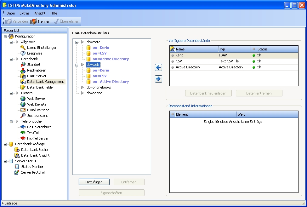This screenshot has width=307, height=207.
Task: Click the Datenbank Felder icon
Action: pyautogui.click(x=23, y=87)
